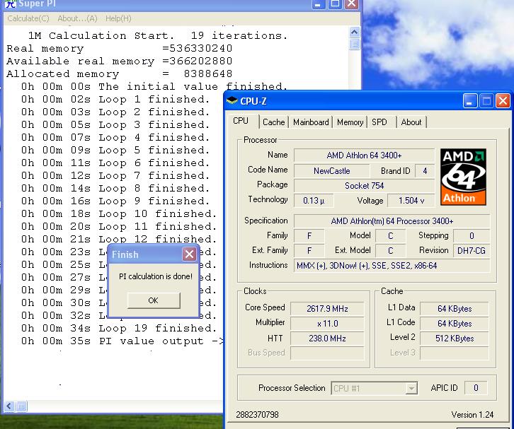Click the Stepping value 0
The image size is (514, 429).
click(x=472, y=236)
